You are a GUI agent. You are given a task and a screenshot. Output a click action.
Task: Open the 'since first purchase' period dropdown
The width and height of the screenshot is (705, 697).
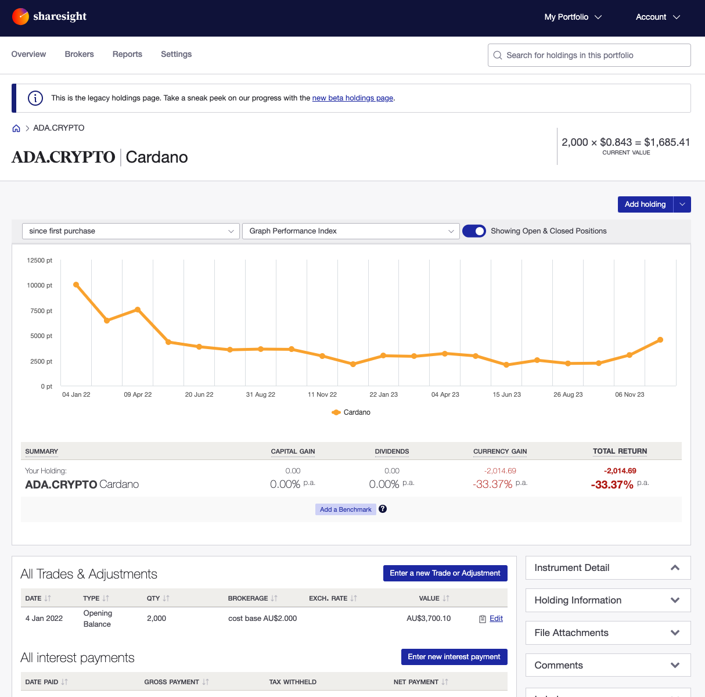[131, 231]
